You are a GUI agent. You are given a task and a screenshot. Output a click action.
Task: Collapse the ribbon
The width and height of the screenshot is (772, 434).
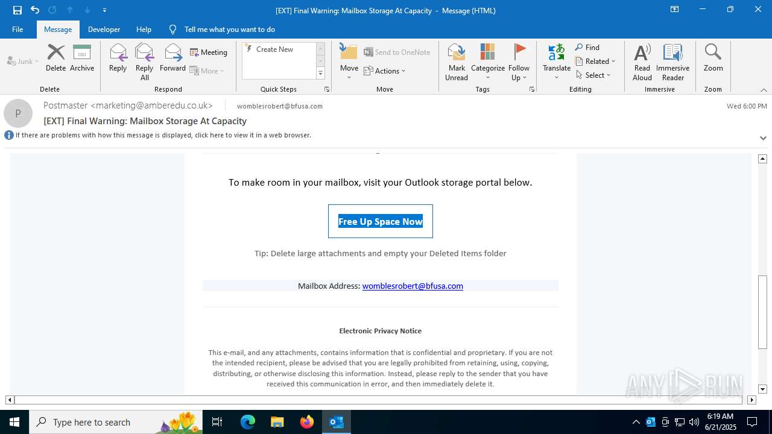[x=764, y=90]
